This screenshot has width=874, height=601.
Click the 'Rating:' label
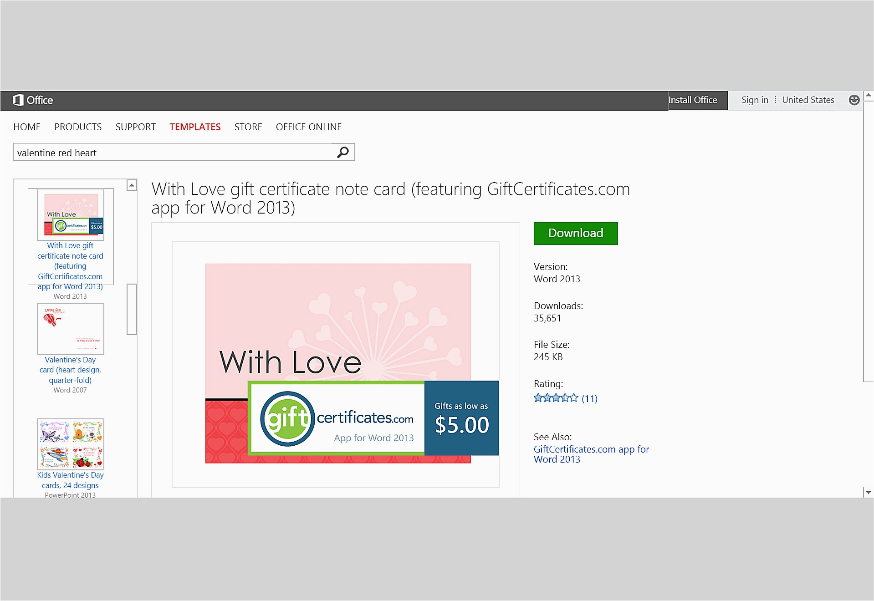[548, 384]
